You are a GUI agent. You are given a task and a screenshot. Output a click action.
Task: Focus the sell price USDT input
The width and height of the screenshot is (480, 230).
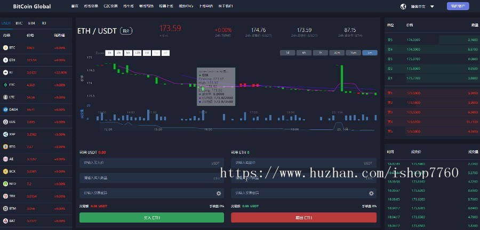303,163
